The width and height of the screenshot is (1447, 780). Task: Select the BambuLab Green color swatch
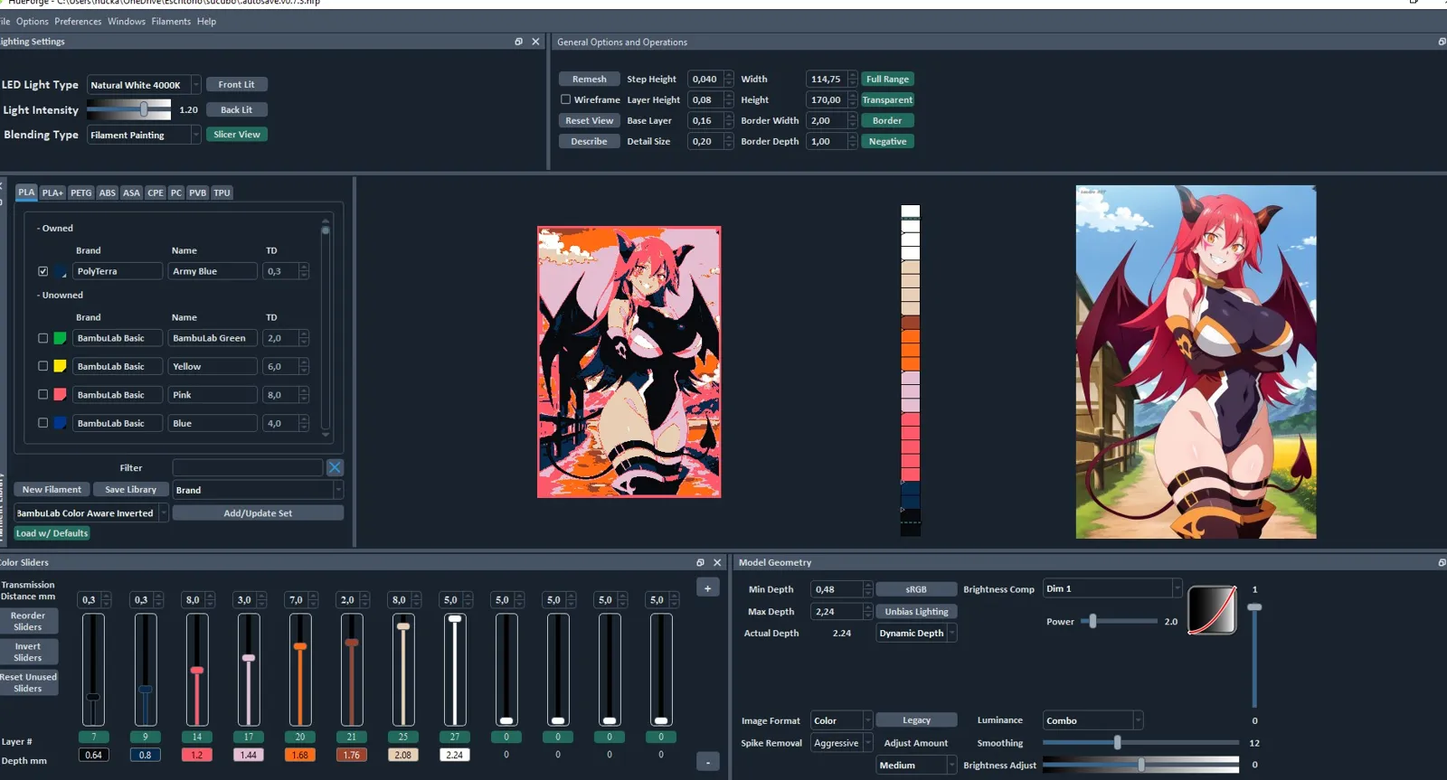[60, 338]
